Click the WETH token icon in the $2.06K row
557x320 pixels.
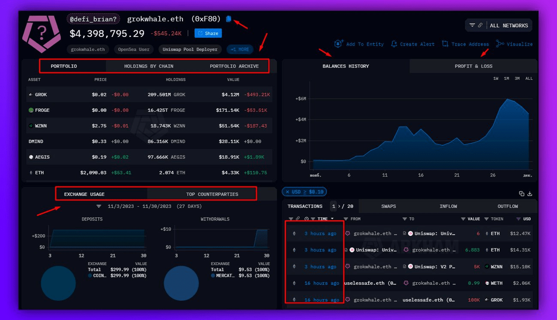pos(487,283)
